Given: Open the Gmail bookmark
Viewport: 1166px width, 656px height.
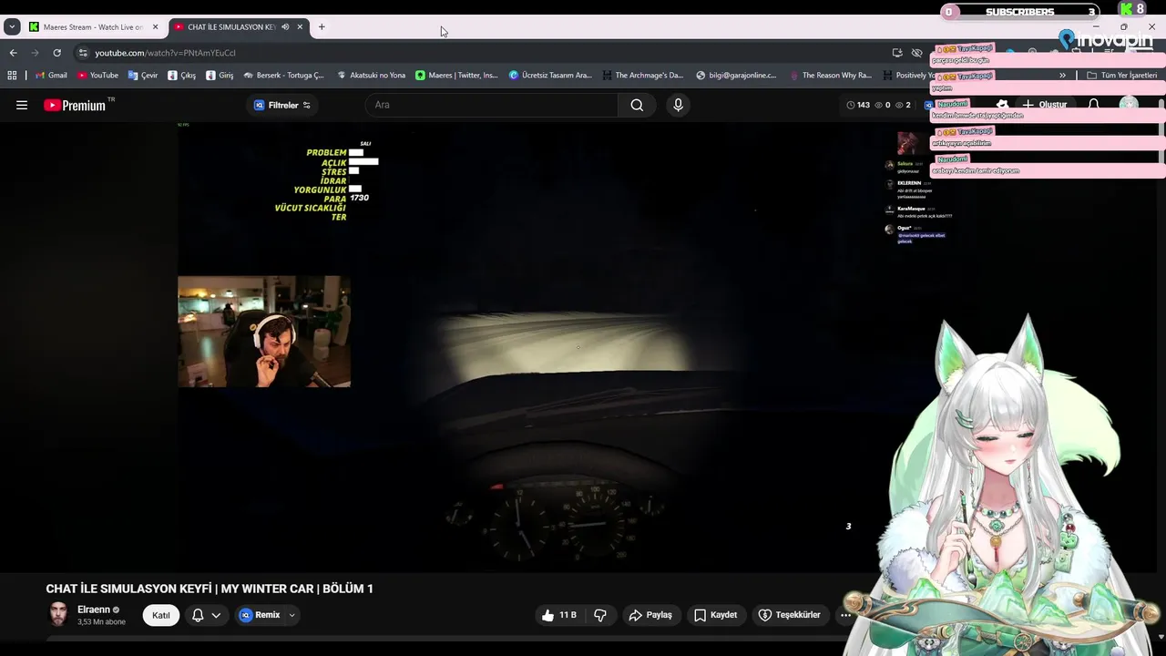Looking at the screenshot, I should [50, 76].
